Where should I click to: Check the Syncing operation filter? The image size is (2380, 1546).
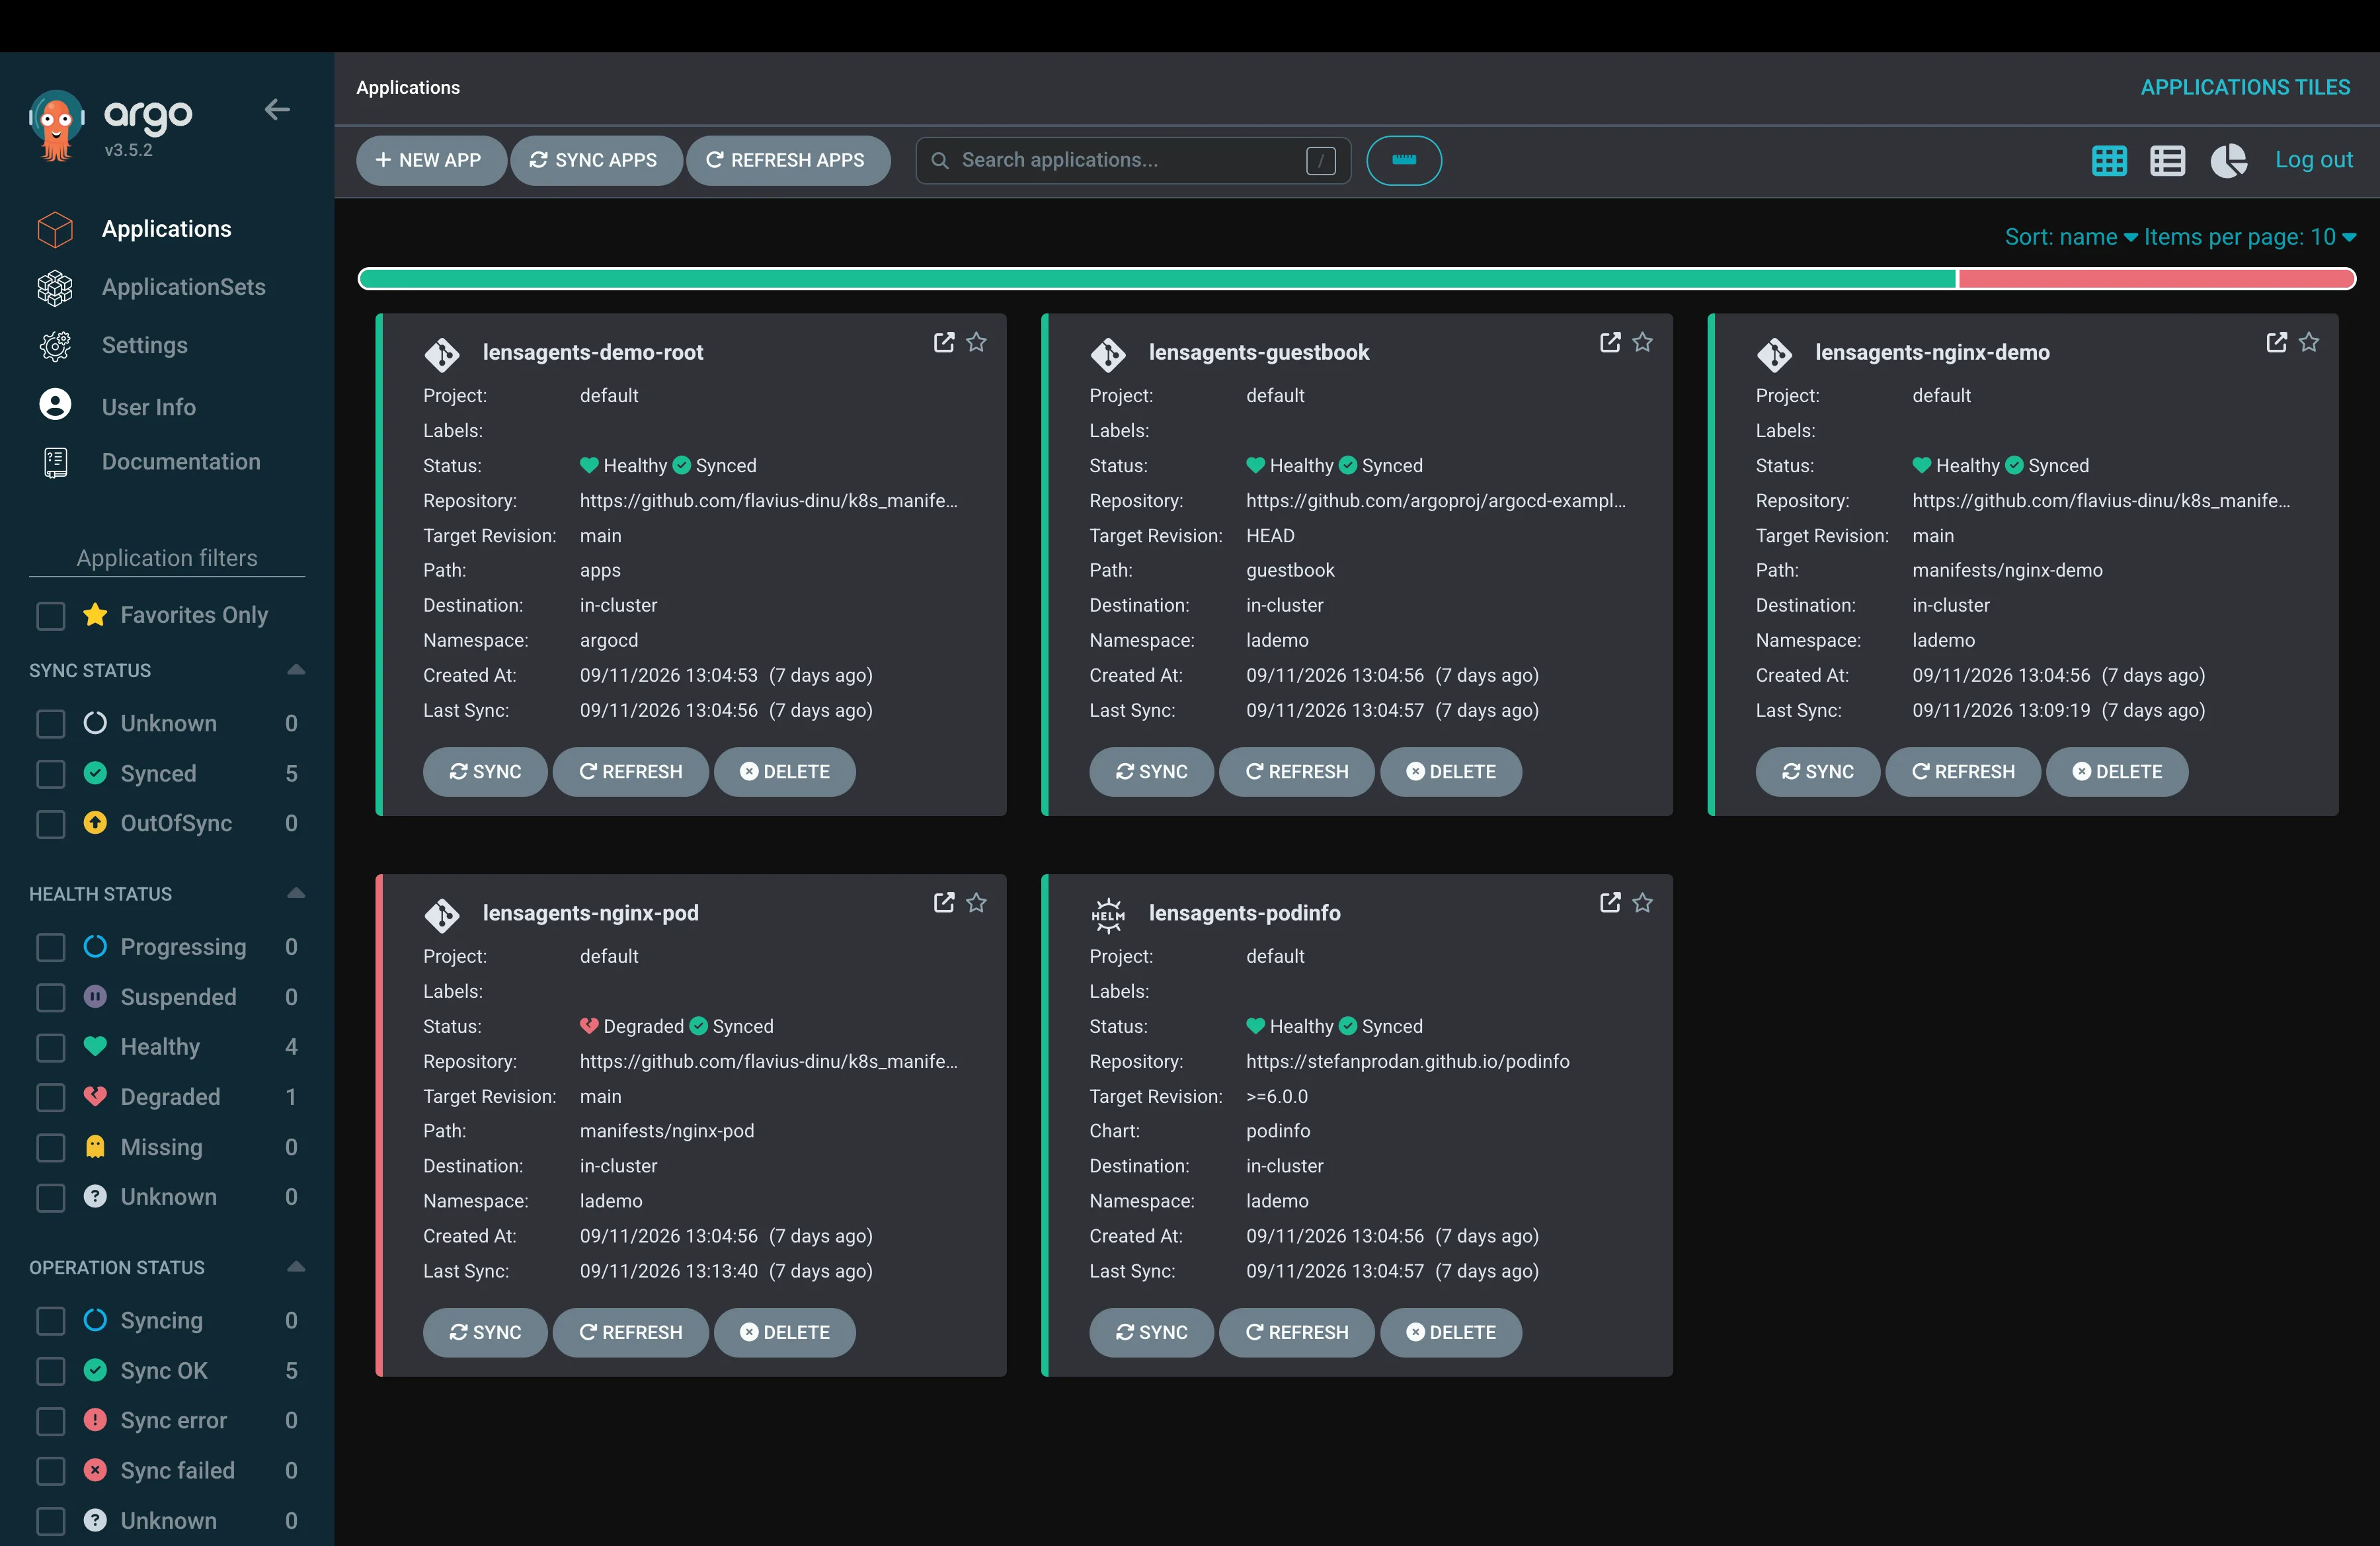[x=51, y=1320]
